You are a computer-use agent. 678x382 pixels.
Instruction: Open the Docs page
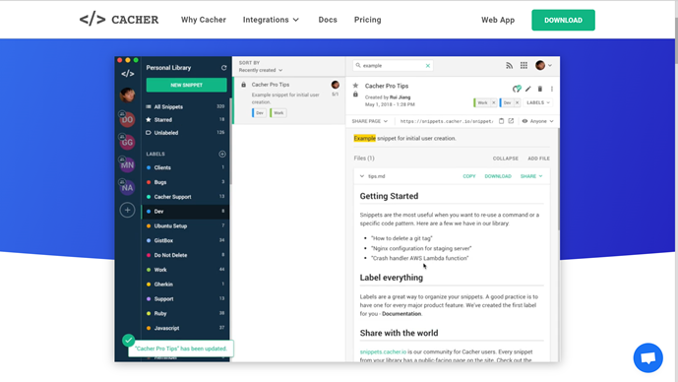328,20
